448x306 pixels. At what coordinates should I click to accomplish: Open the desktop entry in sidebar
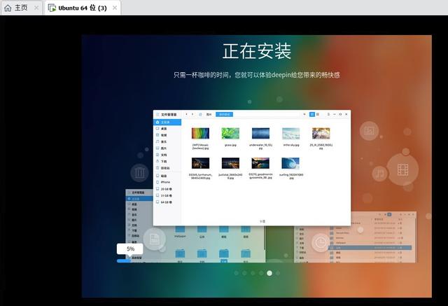point(167,129)
